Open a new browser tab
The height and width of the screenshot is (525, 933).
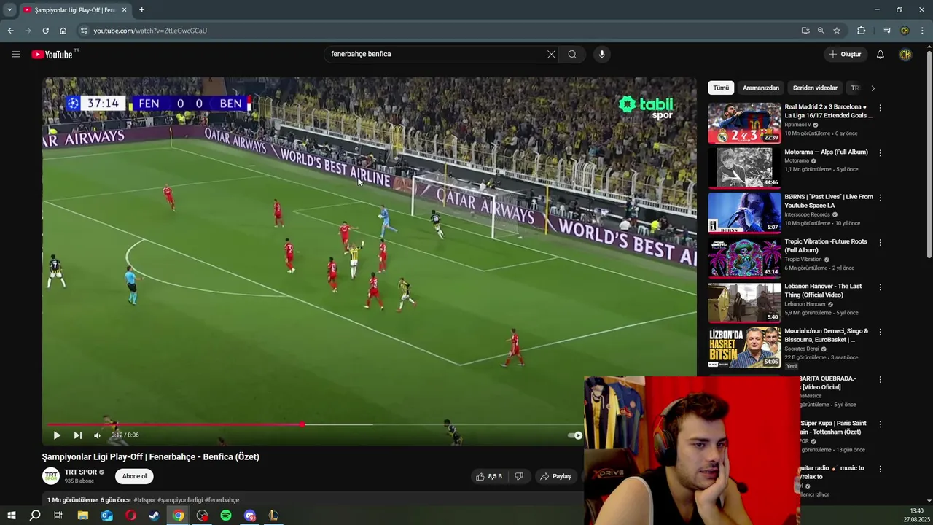(141, 10)
